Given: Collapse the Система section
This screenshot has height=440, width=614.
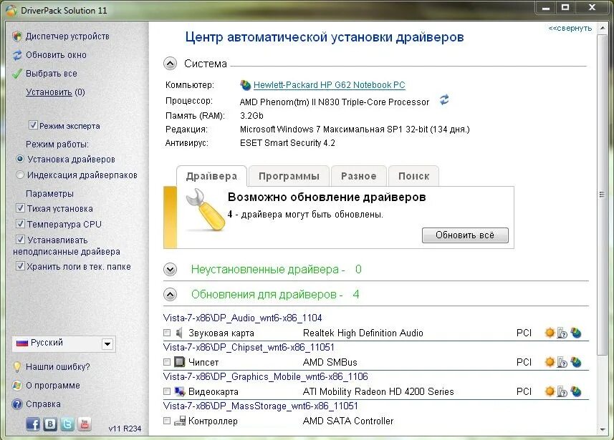Looking at the screenshot, I should (x=170, y=64).
